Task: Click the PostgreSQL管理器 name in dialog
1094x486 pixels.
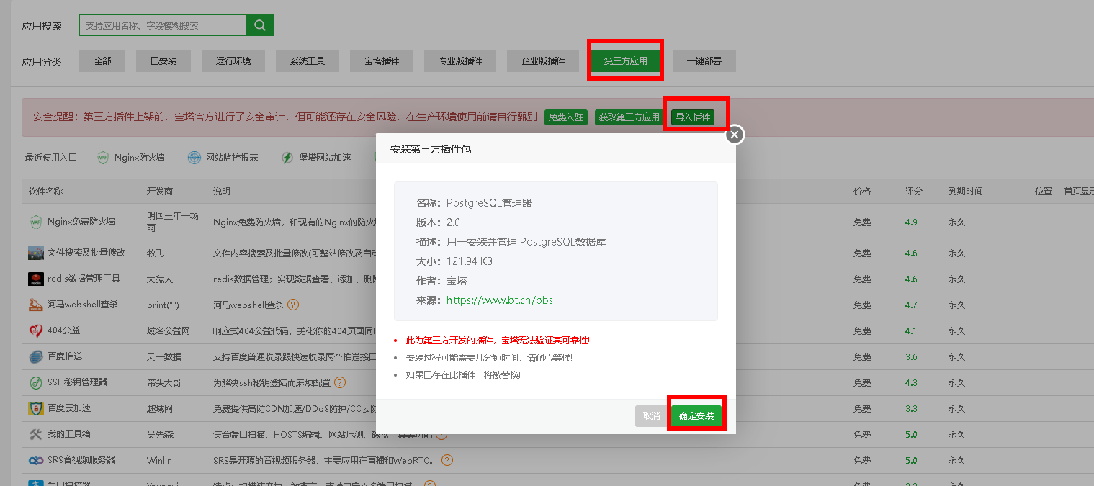Action: (489, 203)
